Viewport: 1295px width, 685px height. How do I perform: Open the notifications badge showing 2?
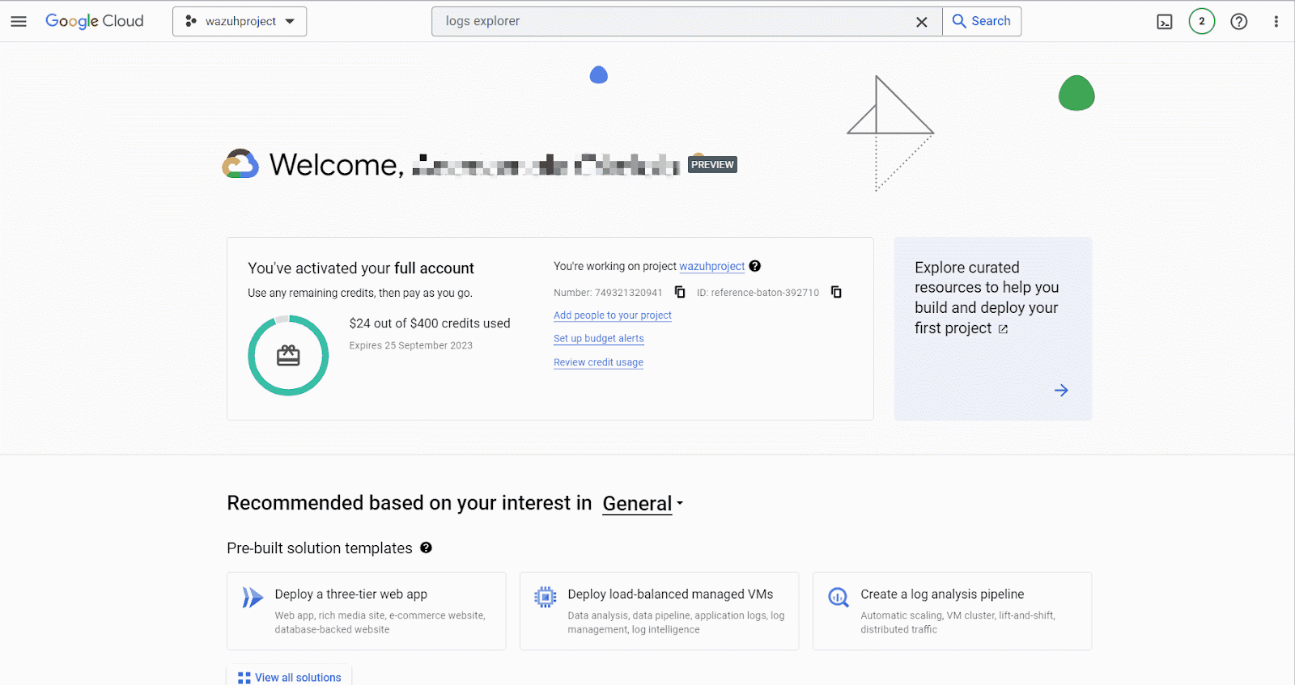click(x=1202, y=22)
